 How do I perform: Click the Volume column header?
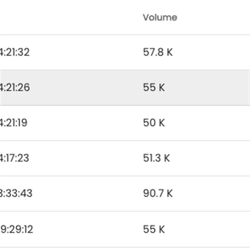point(160,17)
